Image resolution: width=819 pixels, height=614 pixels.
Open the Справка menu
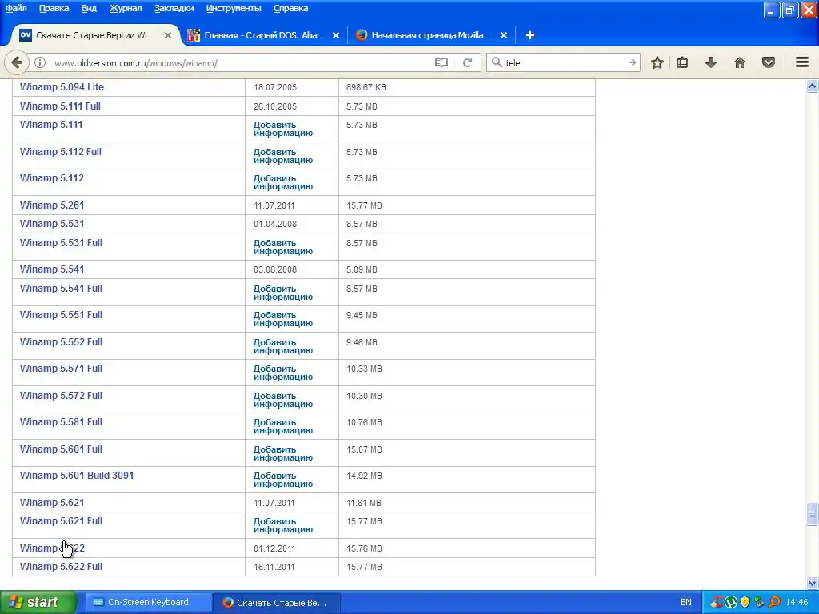291,8
